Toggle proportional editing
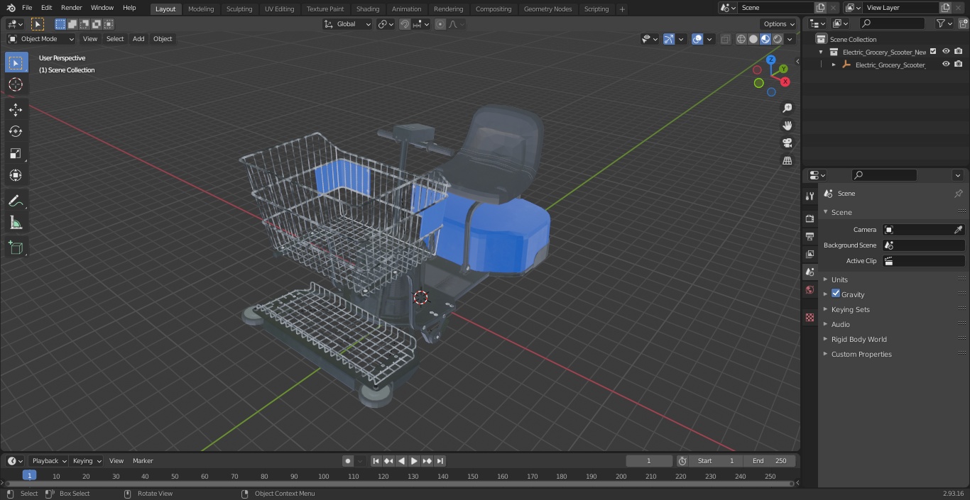 pyautogui.click(x=440, y=24)
